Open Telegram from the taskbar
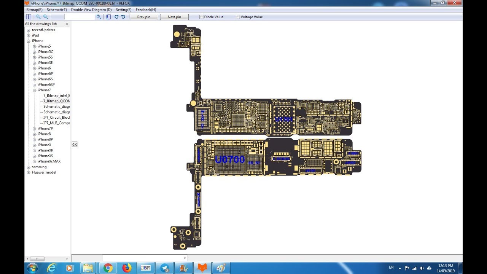Screen dimensions: 487x274 point(165,268)
